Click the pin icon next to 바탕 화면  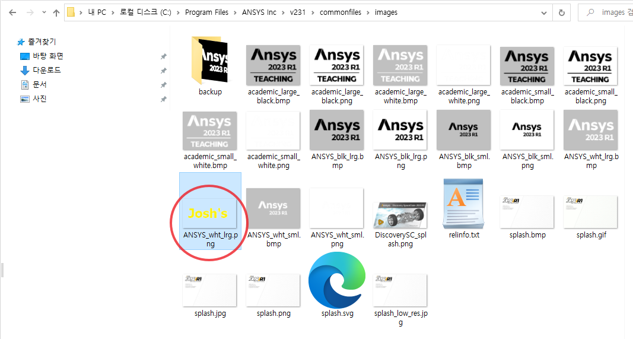[164, 56]
